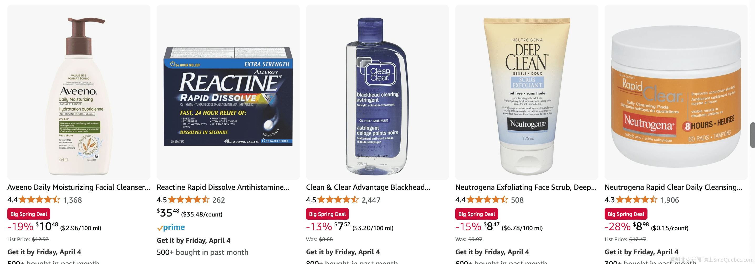Open the Neutrogena Deep Clean scrub image
This screenshot has width=755, height=264.
(x=527, y=92)
